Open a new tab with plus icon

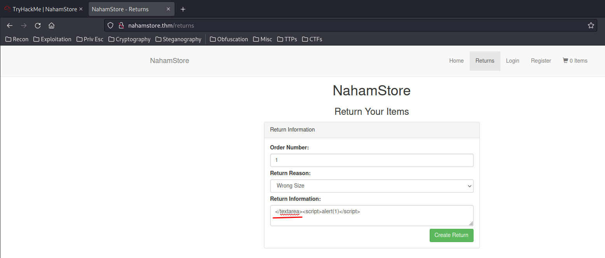coord(183,9)
